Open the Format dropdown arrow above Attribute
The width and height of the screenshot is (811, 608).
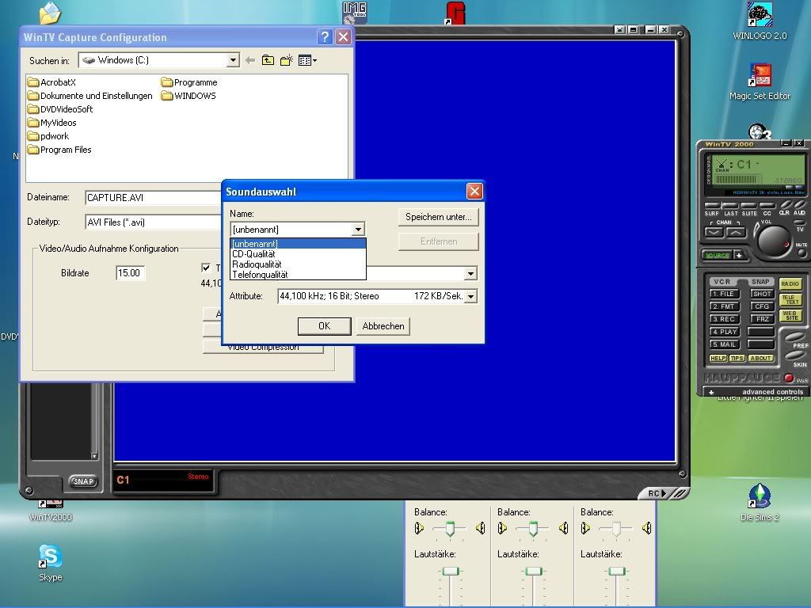(x=470, y=273)
